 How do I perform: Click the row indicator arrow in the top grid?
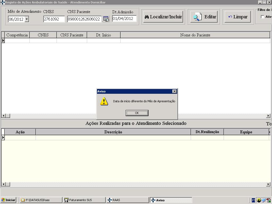(x=3, y=41)
